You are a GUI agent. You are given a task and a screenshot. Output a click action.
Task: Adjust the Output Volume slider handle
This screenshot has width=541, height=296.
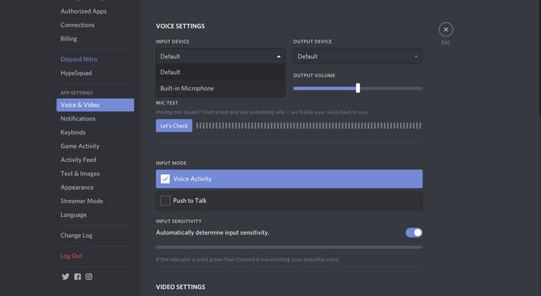tap(358, 88)
